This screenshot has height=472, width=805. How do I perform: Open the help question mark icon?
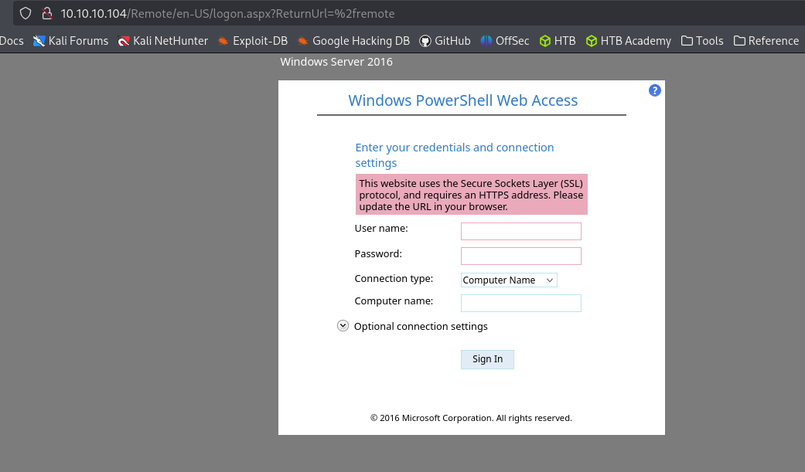(x=654, y=90)
